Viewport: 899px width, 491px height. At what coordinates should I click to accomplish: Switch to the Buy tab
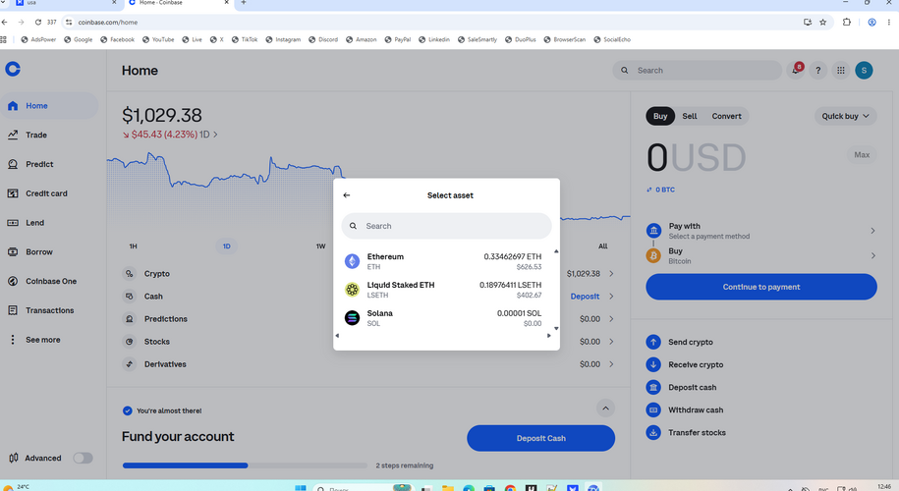pyautogui.click(x=660, y=116)
